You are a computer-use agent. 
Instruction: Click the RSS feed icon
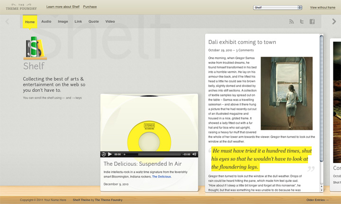[x=292, y=22]
